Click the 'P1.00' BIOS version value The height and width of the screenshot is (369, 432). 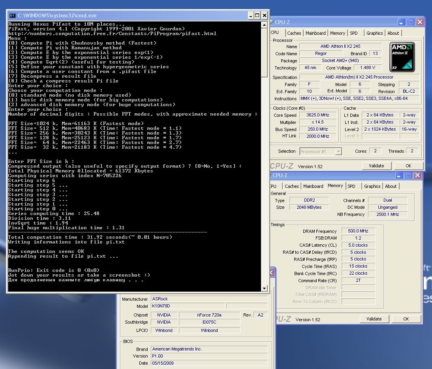[209, 356]
